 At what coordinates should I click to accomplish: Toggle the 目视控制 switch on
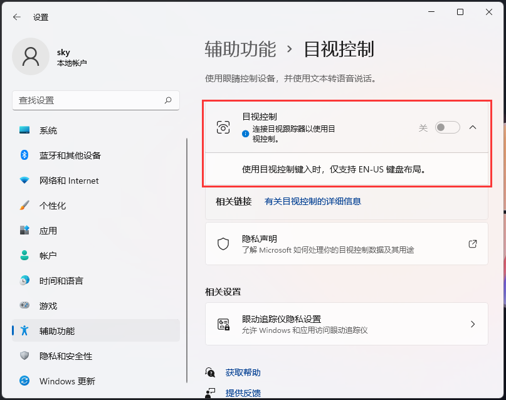pos(448,127)
